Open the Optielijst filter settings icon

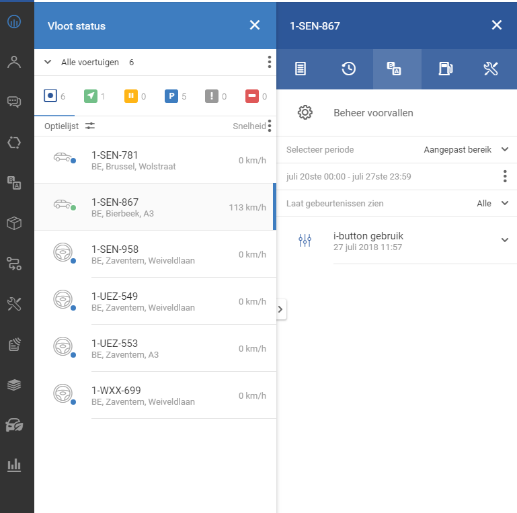[90, 126]
